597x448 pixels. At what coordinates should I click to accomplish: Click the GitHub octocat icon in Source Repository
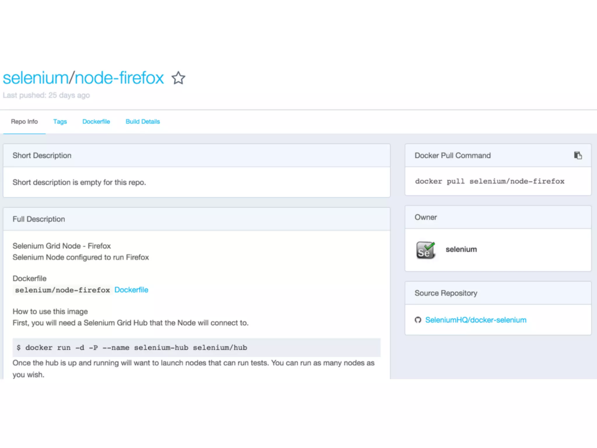[418, 320]
